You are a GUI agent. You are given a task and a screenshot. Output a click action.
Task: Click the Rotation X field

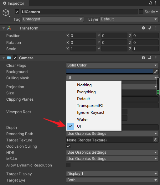click(83, 42)
